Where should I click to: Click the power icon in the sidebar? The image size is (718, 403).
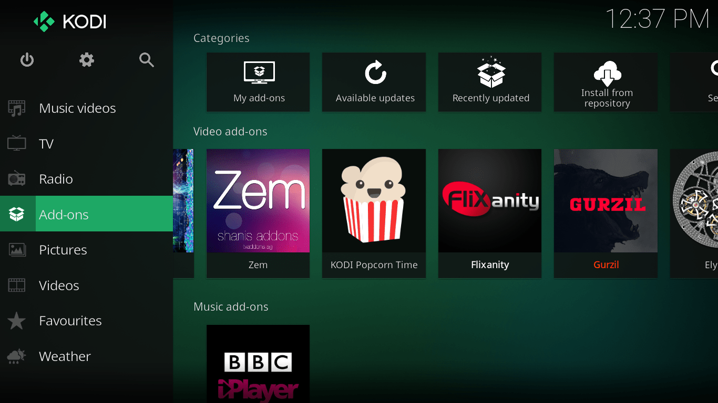[27, 60]
